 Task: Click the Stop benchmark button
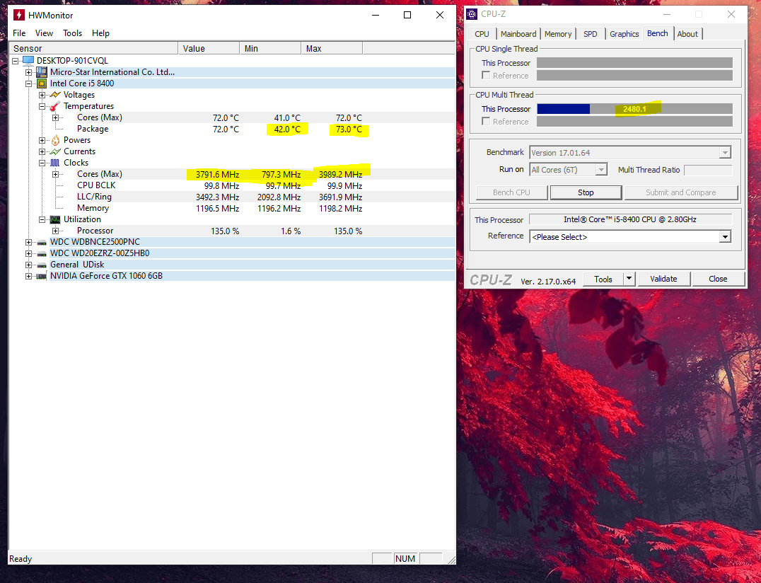[x=586, y=192]
